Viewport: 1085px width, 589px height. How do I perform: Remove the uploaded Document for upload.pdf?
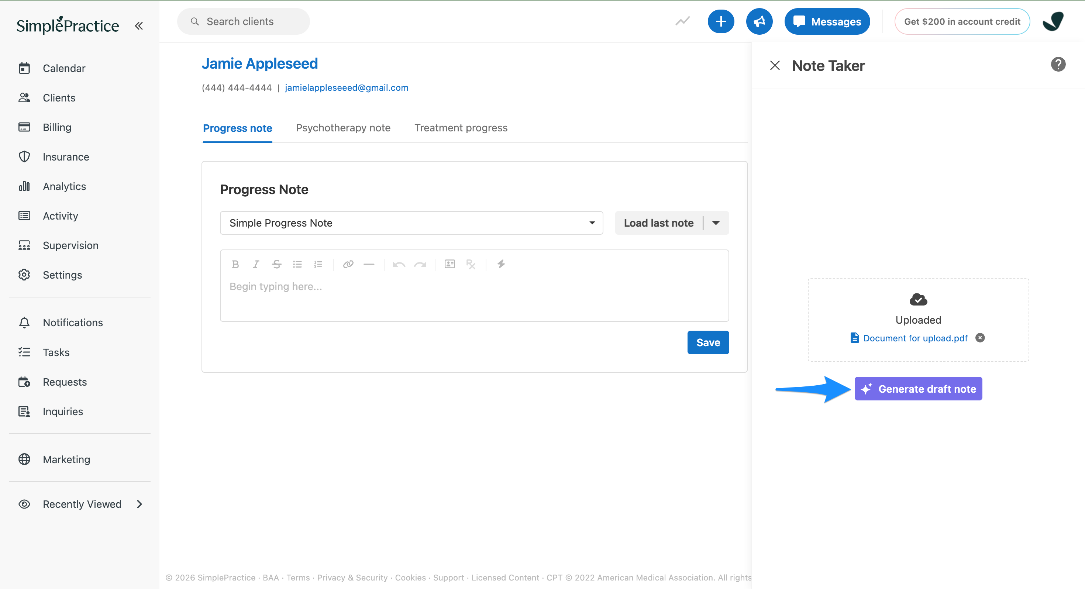[980, 338]
